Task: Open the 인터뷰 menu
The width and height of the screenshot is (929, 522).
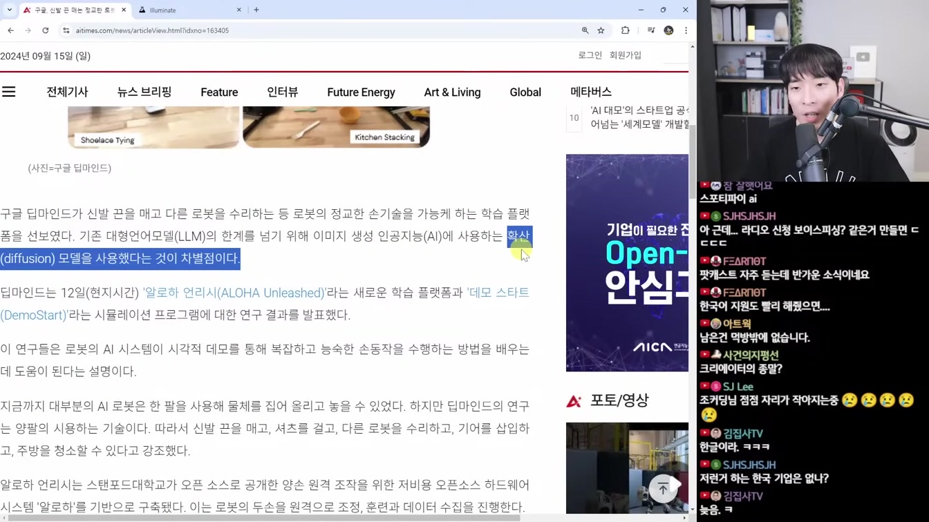Action: pyautogui.click(x=283, y=92)
